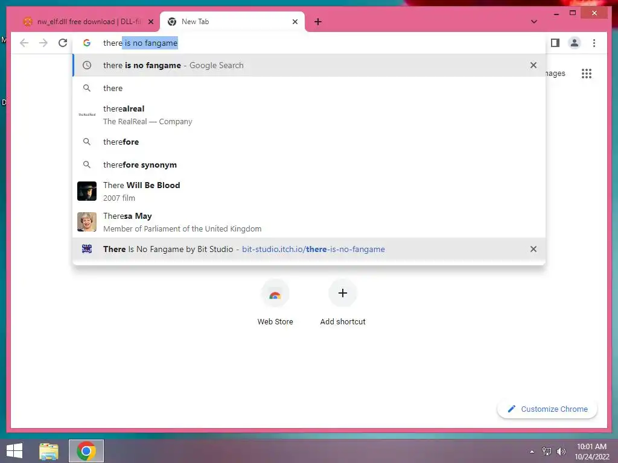
Task: Click the itch.io favicon in suggestion
Action: point(87,249)
